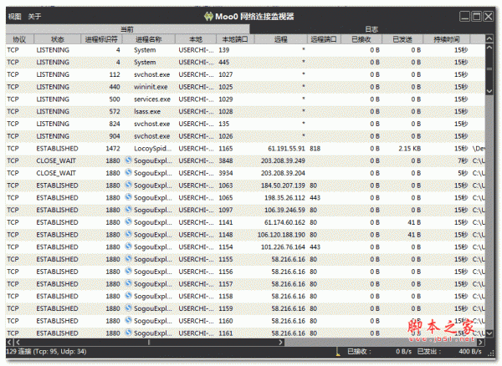Click the vertical scrollbar thumb

pyautogui.click(x=489, y=69)
